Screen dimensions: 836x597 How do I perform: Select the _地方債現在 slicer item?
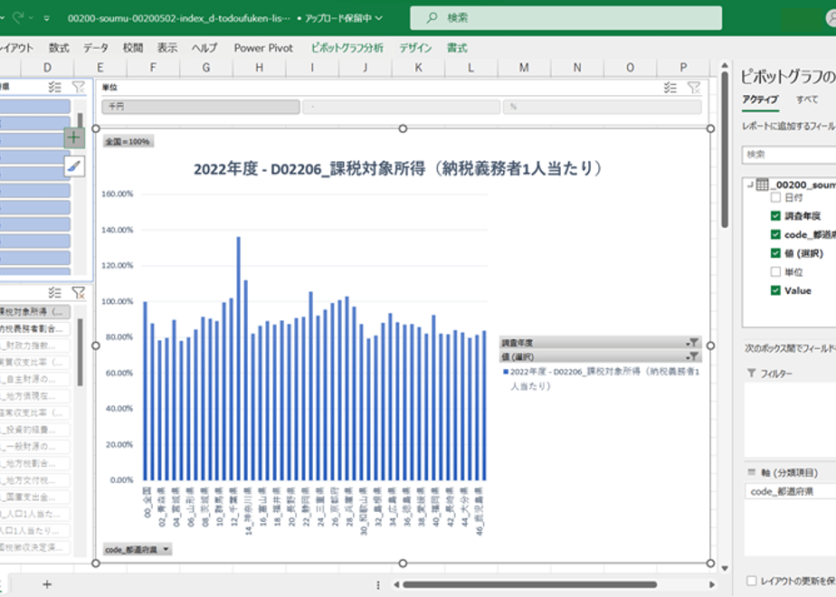(x=34, y=396)
